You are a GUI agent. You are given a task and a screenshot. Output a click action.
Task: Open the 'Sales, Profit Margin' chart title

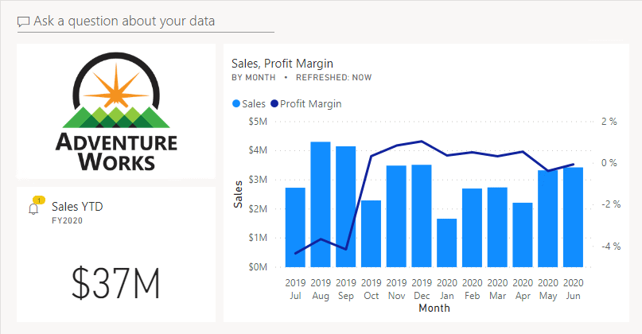click(282, 63)
